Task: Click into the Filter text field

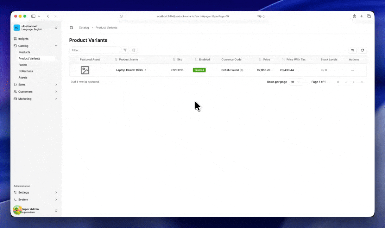Action: click(x=95, y=50)
